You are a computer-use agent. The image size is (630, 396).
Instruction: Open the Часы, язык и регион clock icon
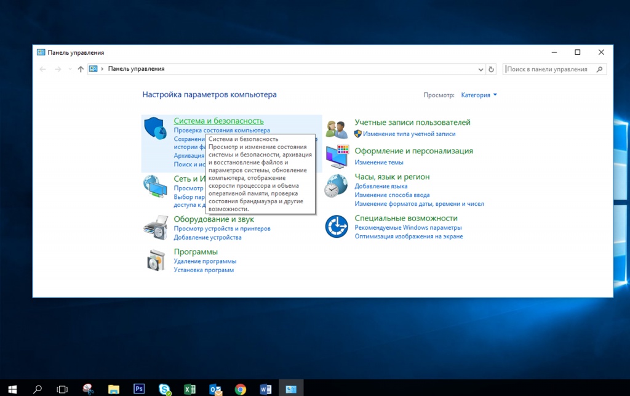point(337,186)
